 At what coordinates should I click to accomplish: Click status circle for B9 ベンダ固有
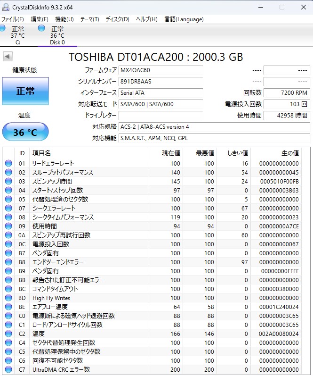coord(8,271)
